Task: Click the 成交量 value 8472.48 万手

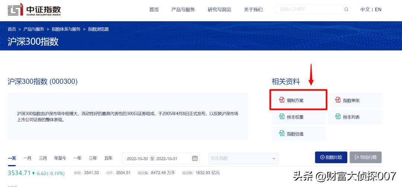Action: click(163, 173)
